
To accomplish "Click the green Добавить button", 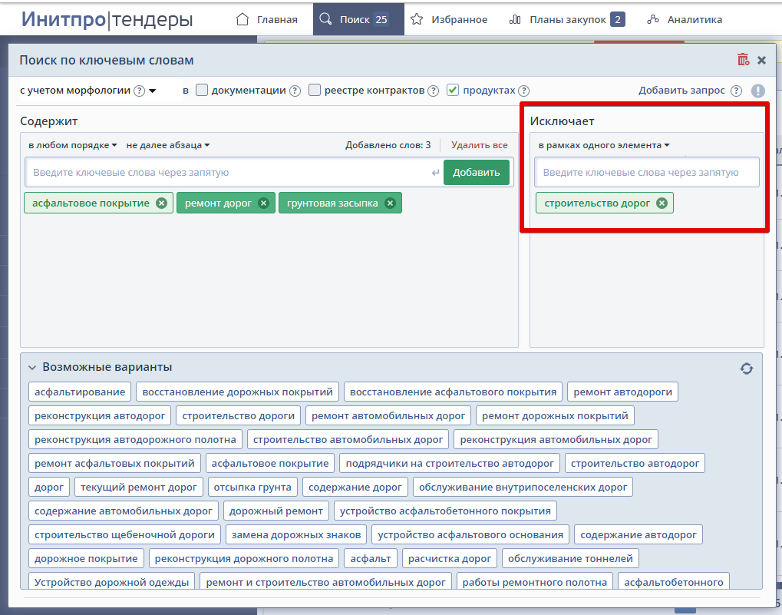I will 477,172.
